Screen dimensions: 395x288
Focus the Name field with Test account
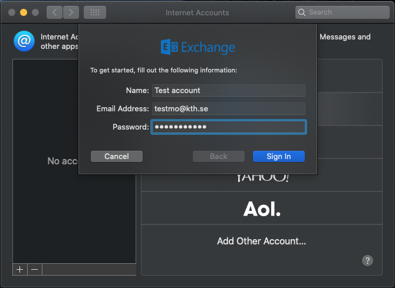pos(229,90)
